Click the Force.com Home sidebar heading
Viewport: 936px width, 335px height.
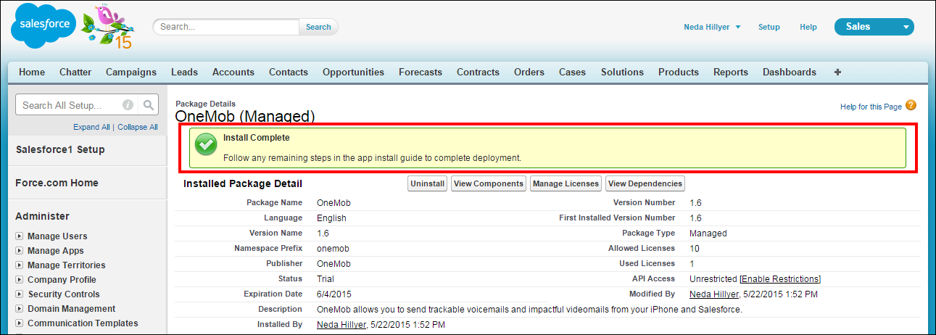[57, 183]
